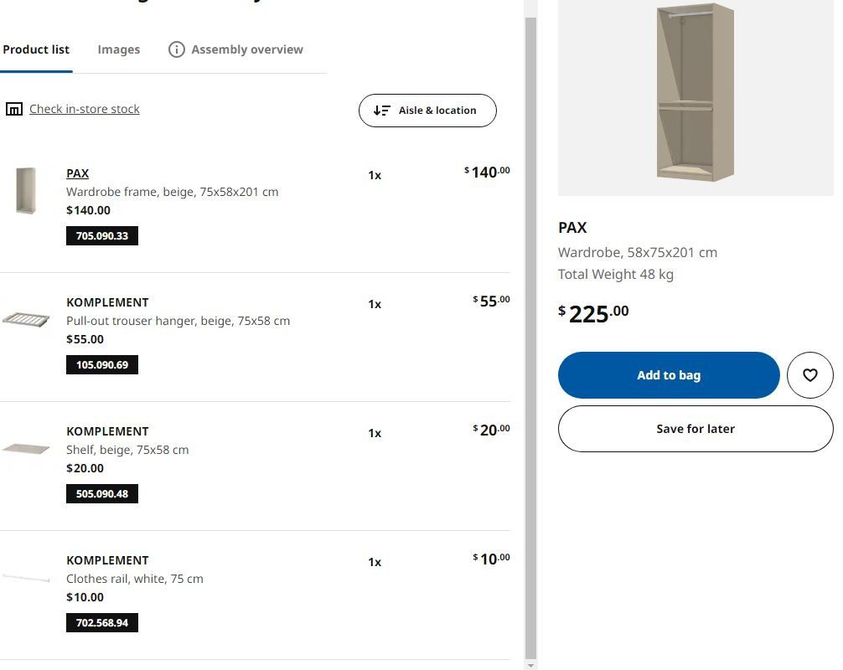Click the Aisle & location button

pyautogui.click(x=427, y=110)
